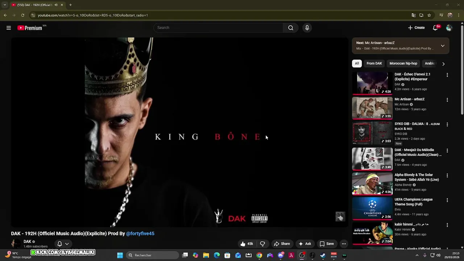Image resolution: width=464 pixels, height=261 pixels.
Task: Open the weather widget showing 16°C
Action: [18, 255]
